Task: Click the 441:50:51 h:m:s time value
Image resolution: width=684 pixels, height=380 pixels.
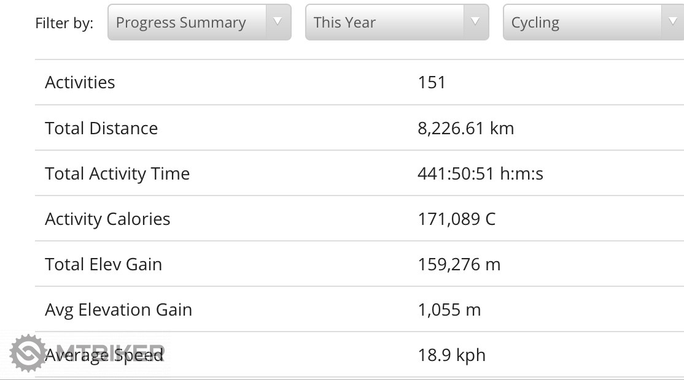Action: [x=480, y=173]
